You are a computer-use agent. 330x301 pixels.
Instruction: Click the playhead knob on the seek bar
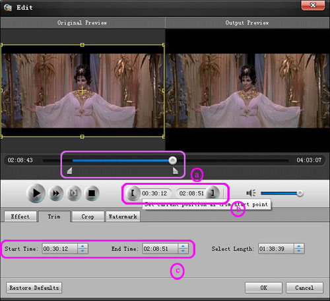click(x=172, y=160)
